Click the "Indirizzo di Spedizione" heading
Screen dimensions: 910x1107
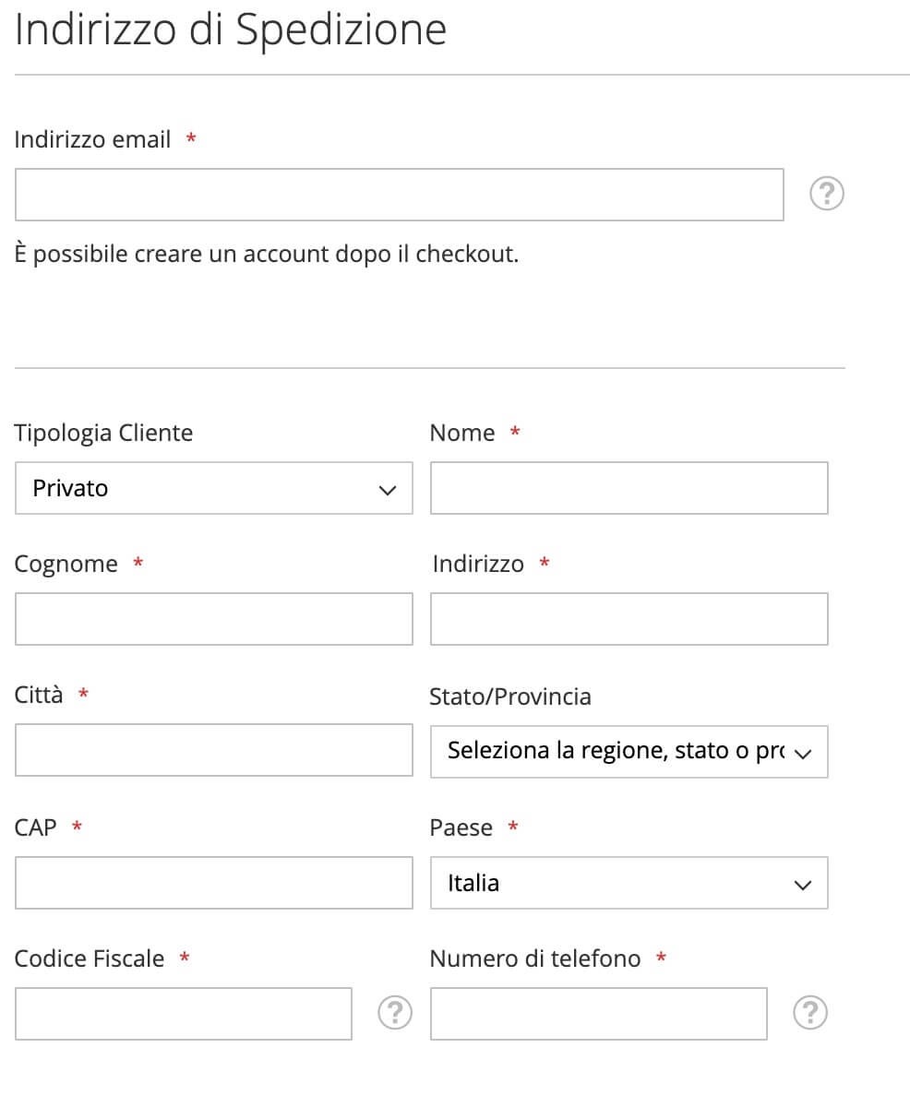point(231,30)
